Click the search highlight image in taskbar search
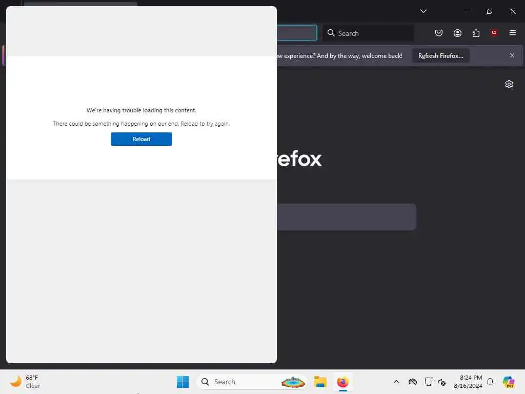Viewport: 525px width, 394px height. coord(293,382)
